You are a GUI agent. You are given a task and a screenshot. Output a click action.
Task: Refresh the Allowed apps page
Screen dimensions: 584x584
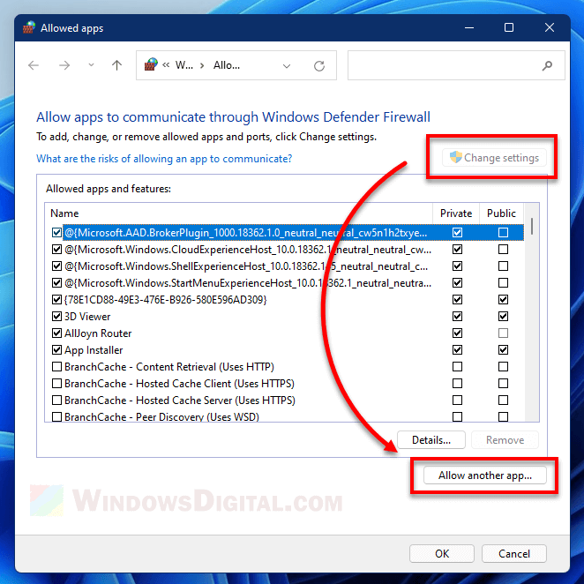(x=319, y=66)
